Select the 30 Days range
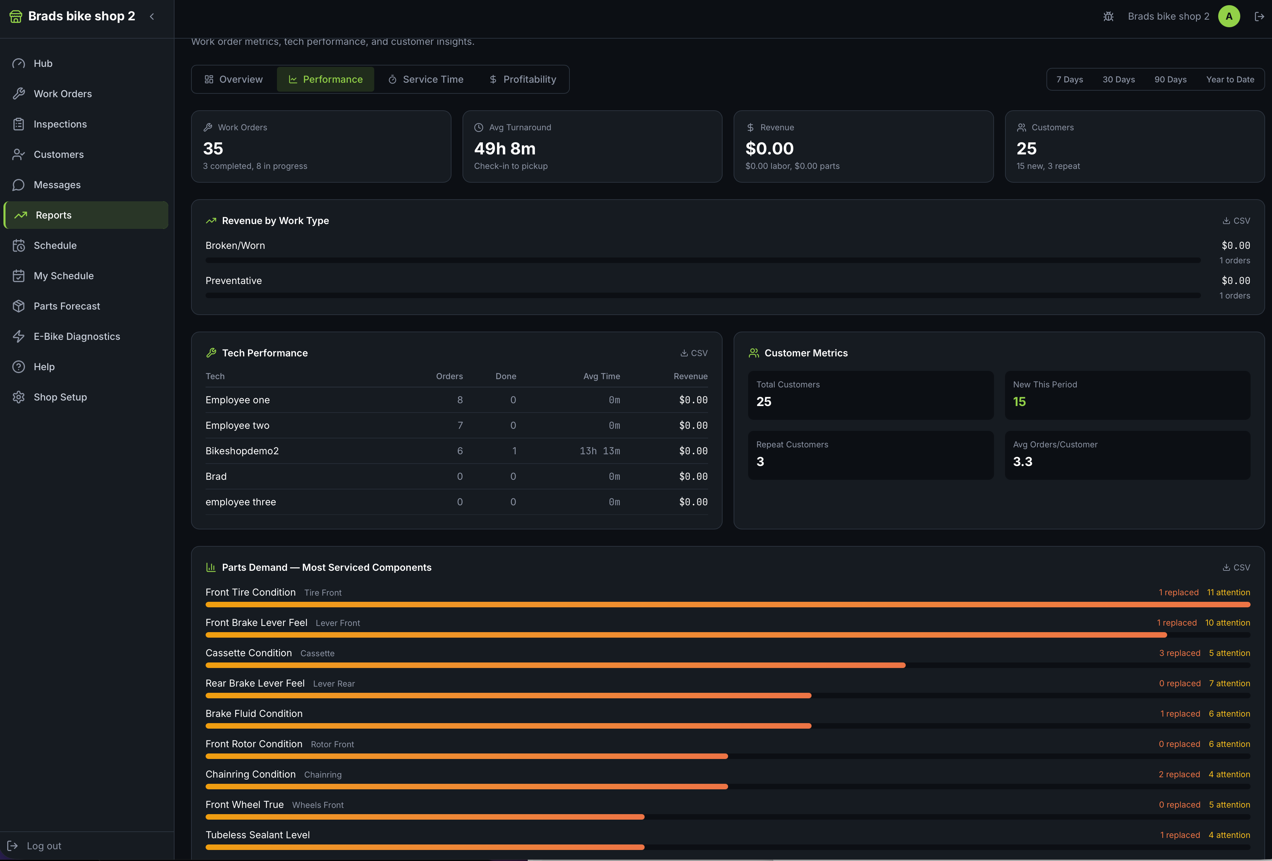The width and height of the screenshot is (1272, 861). (1118, 79)
